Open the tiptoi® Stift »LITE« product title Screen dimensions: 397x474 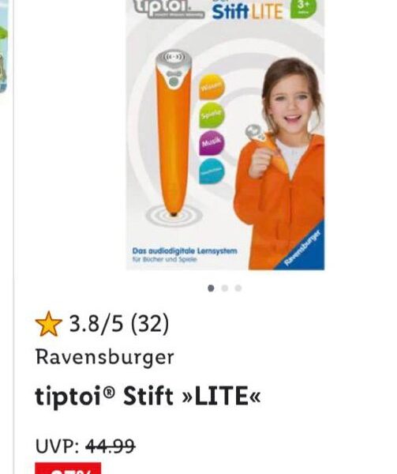tap(148, 396)
